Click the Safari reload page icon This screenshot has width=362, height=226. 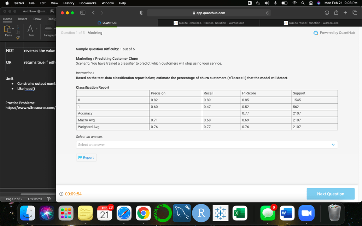[268, 13]
